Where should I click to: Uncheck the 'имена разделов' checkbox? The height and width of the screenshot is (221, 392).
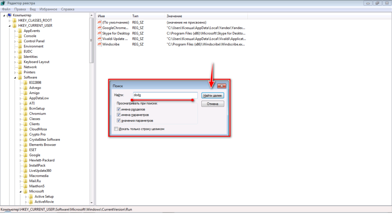(x=119, y=109)
